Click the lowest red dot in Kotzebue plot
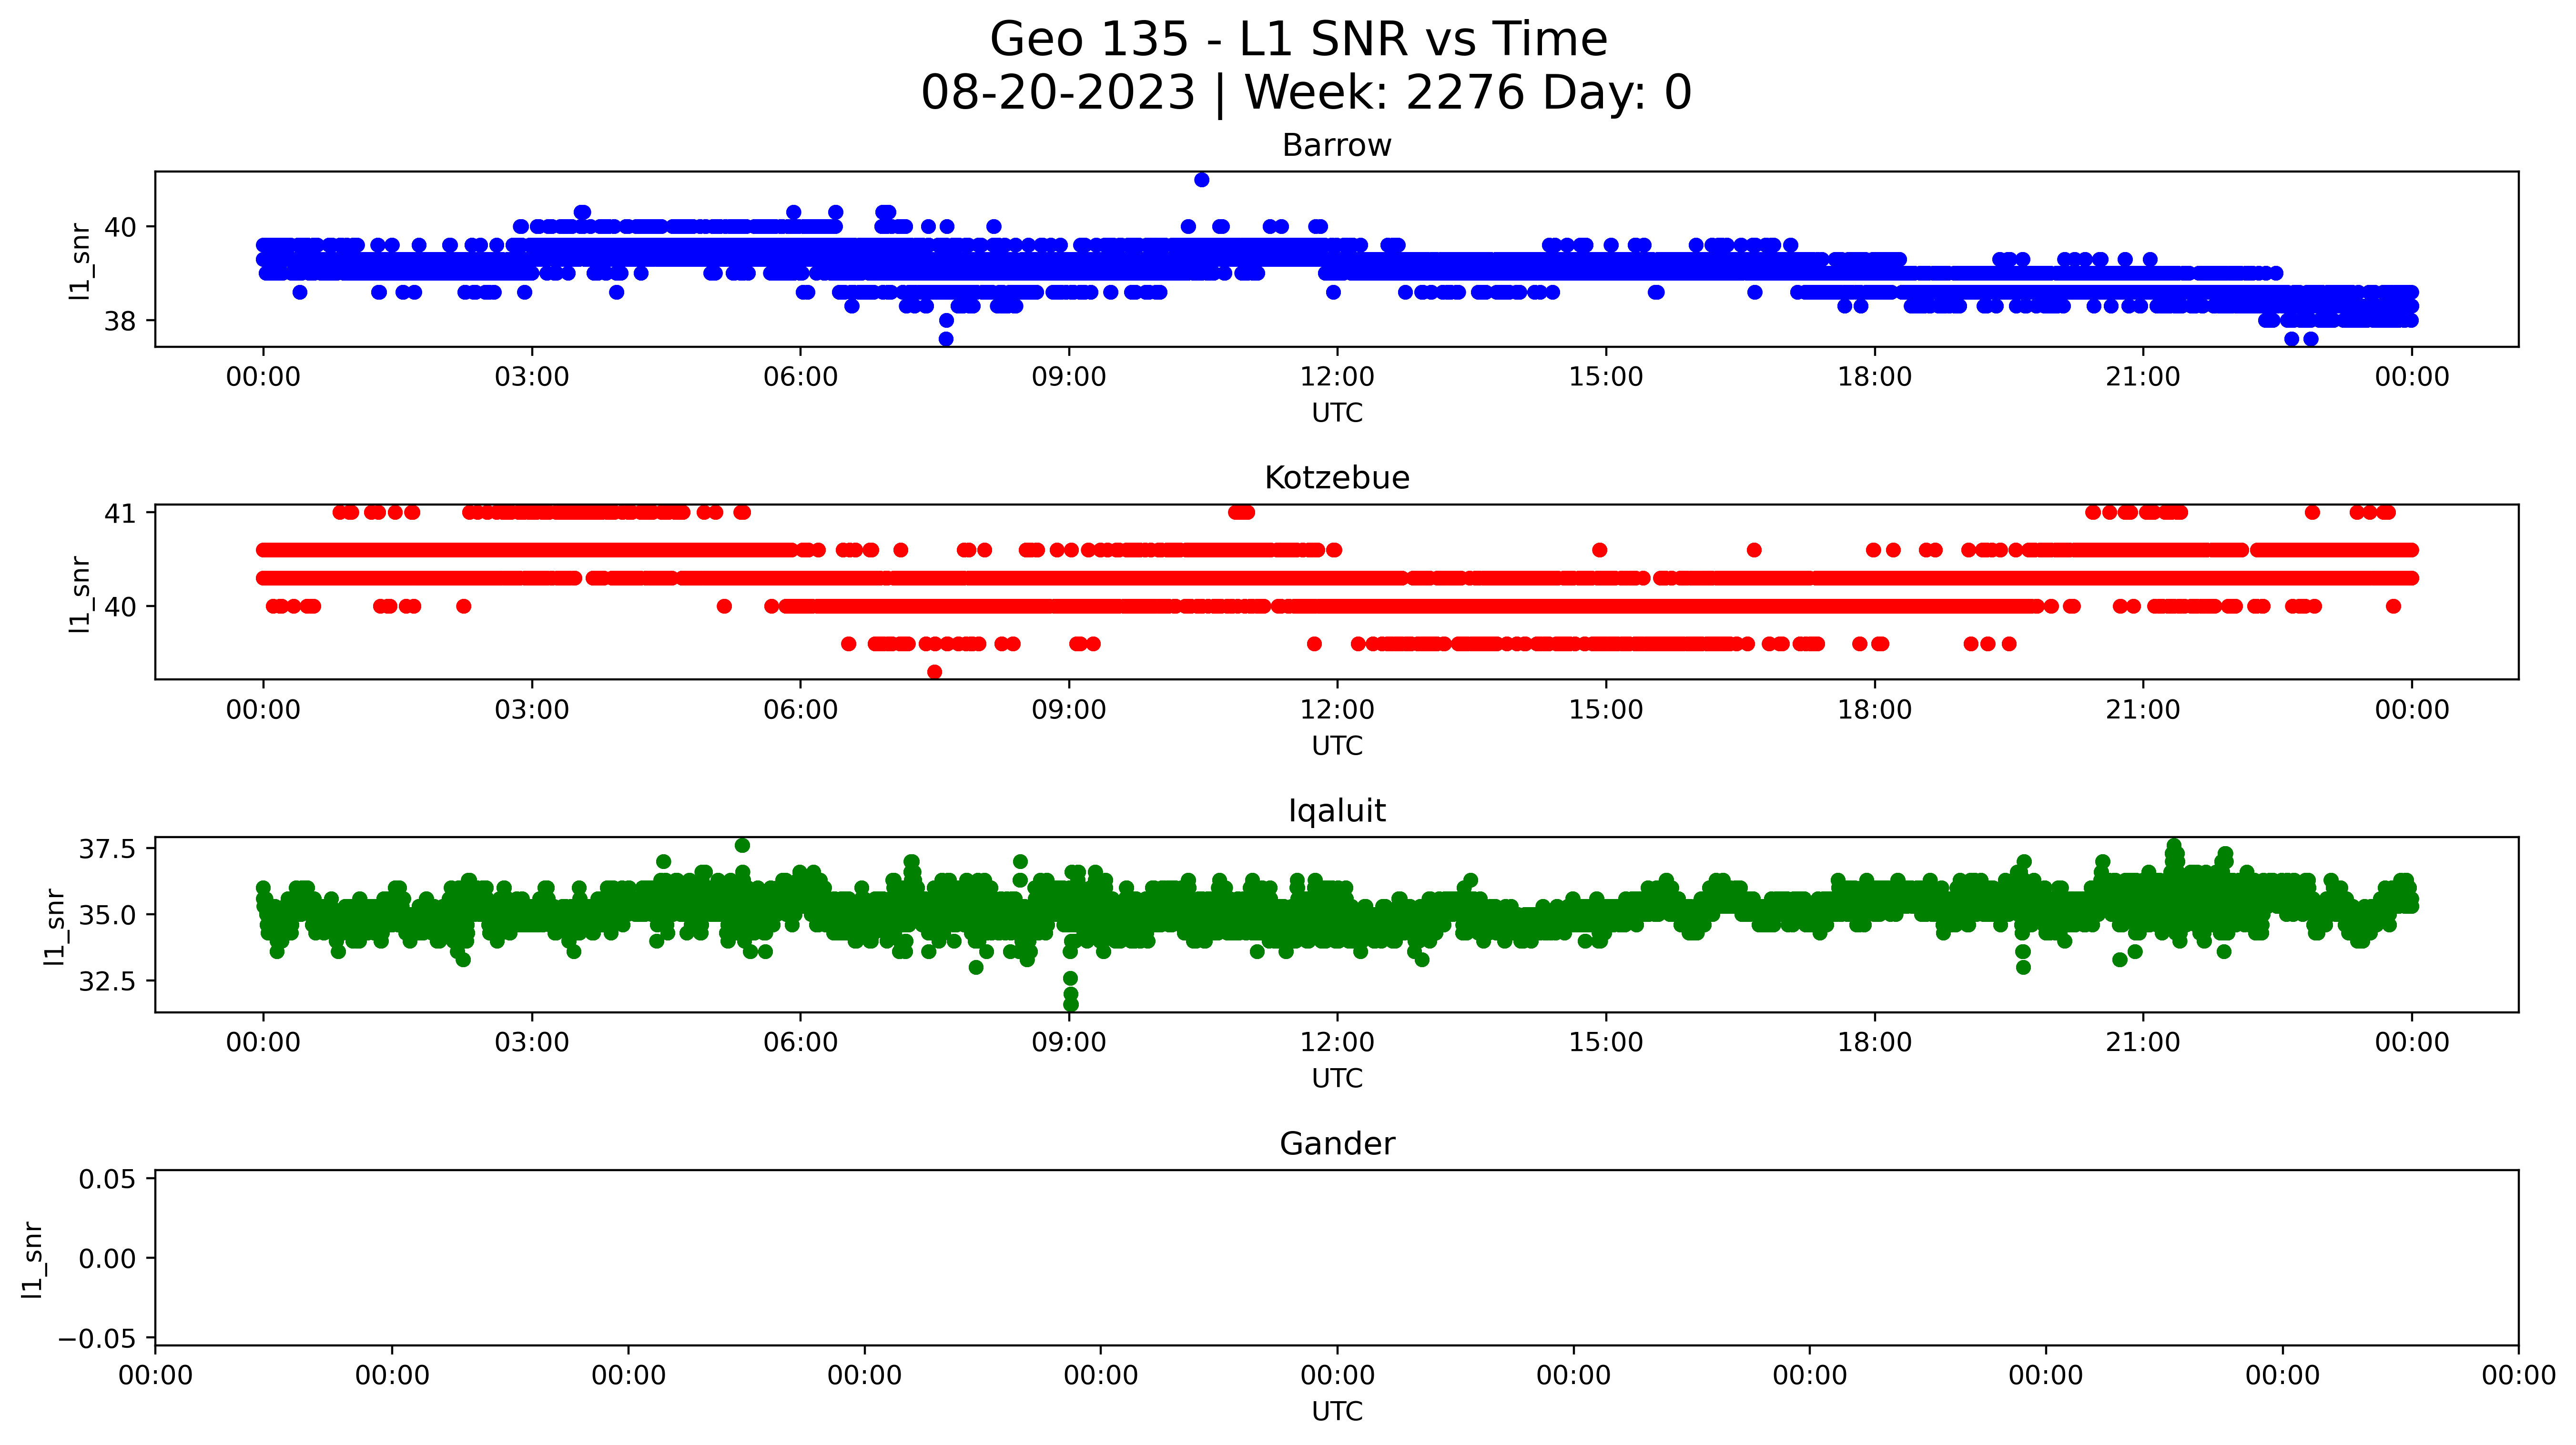This screenshot has height=1445, width=2576. point(934,672)
